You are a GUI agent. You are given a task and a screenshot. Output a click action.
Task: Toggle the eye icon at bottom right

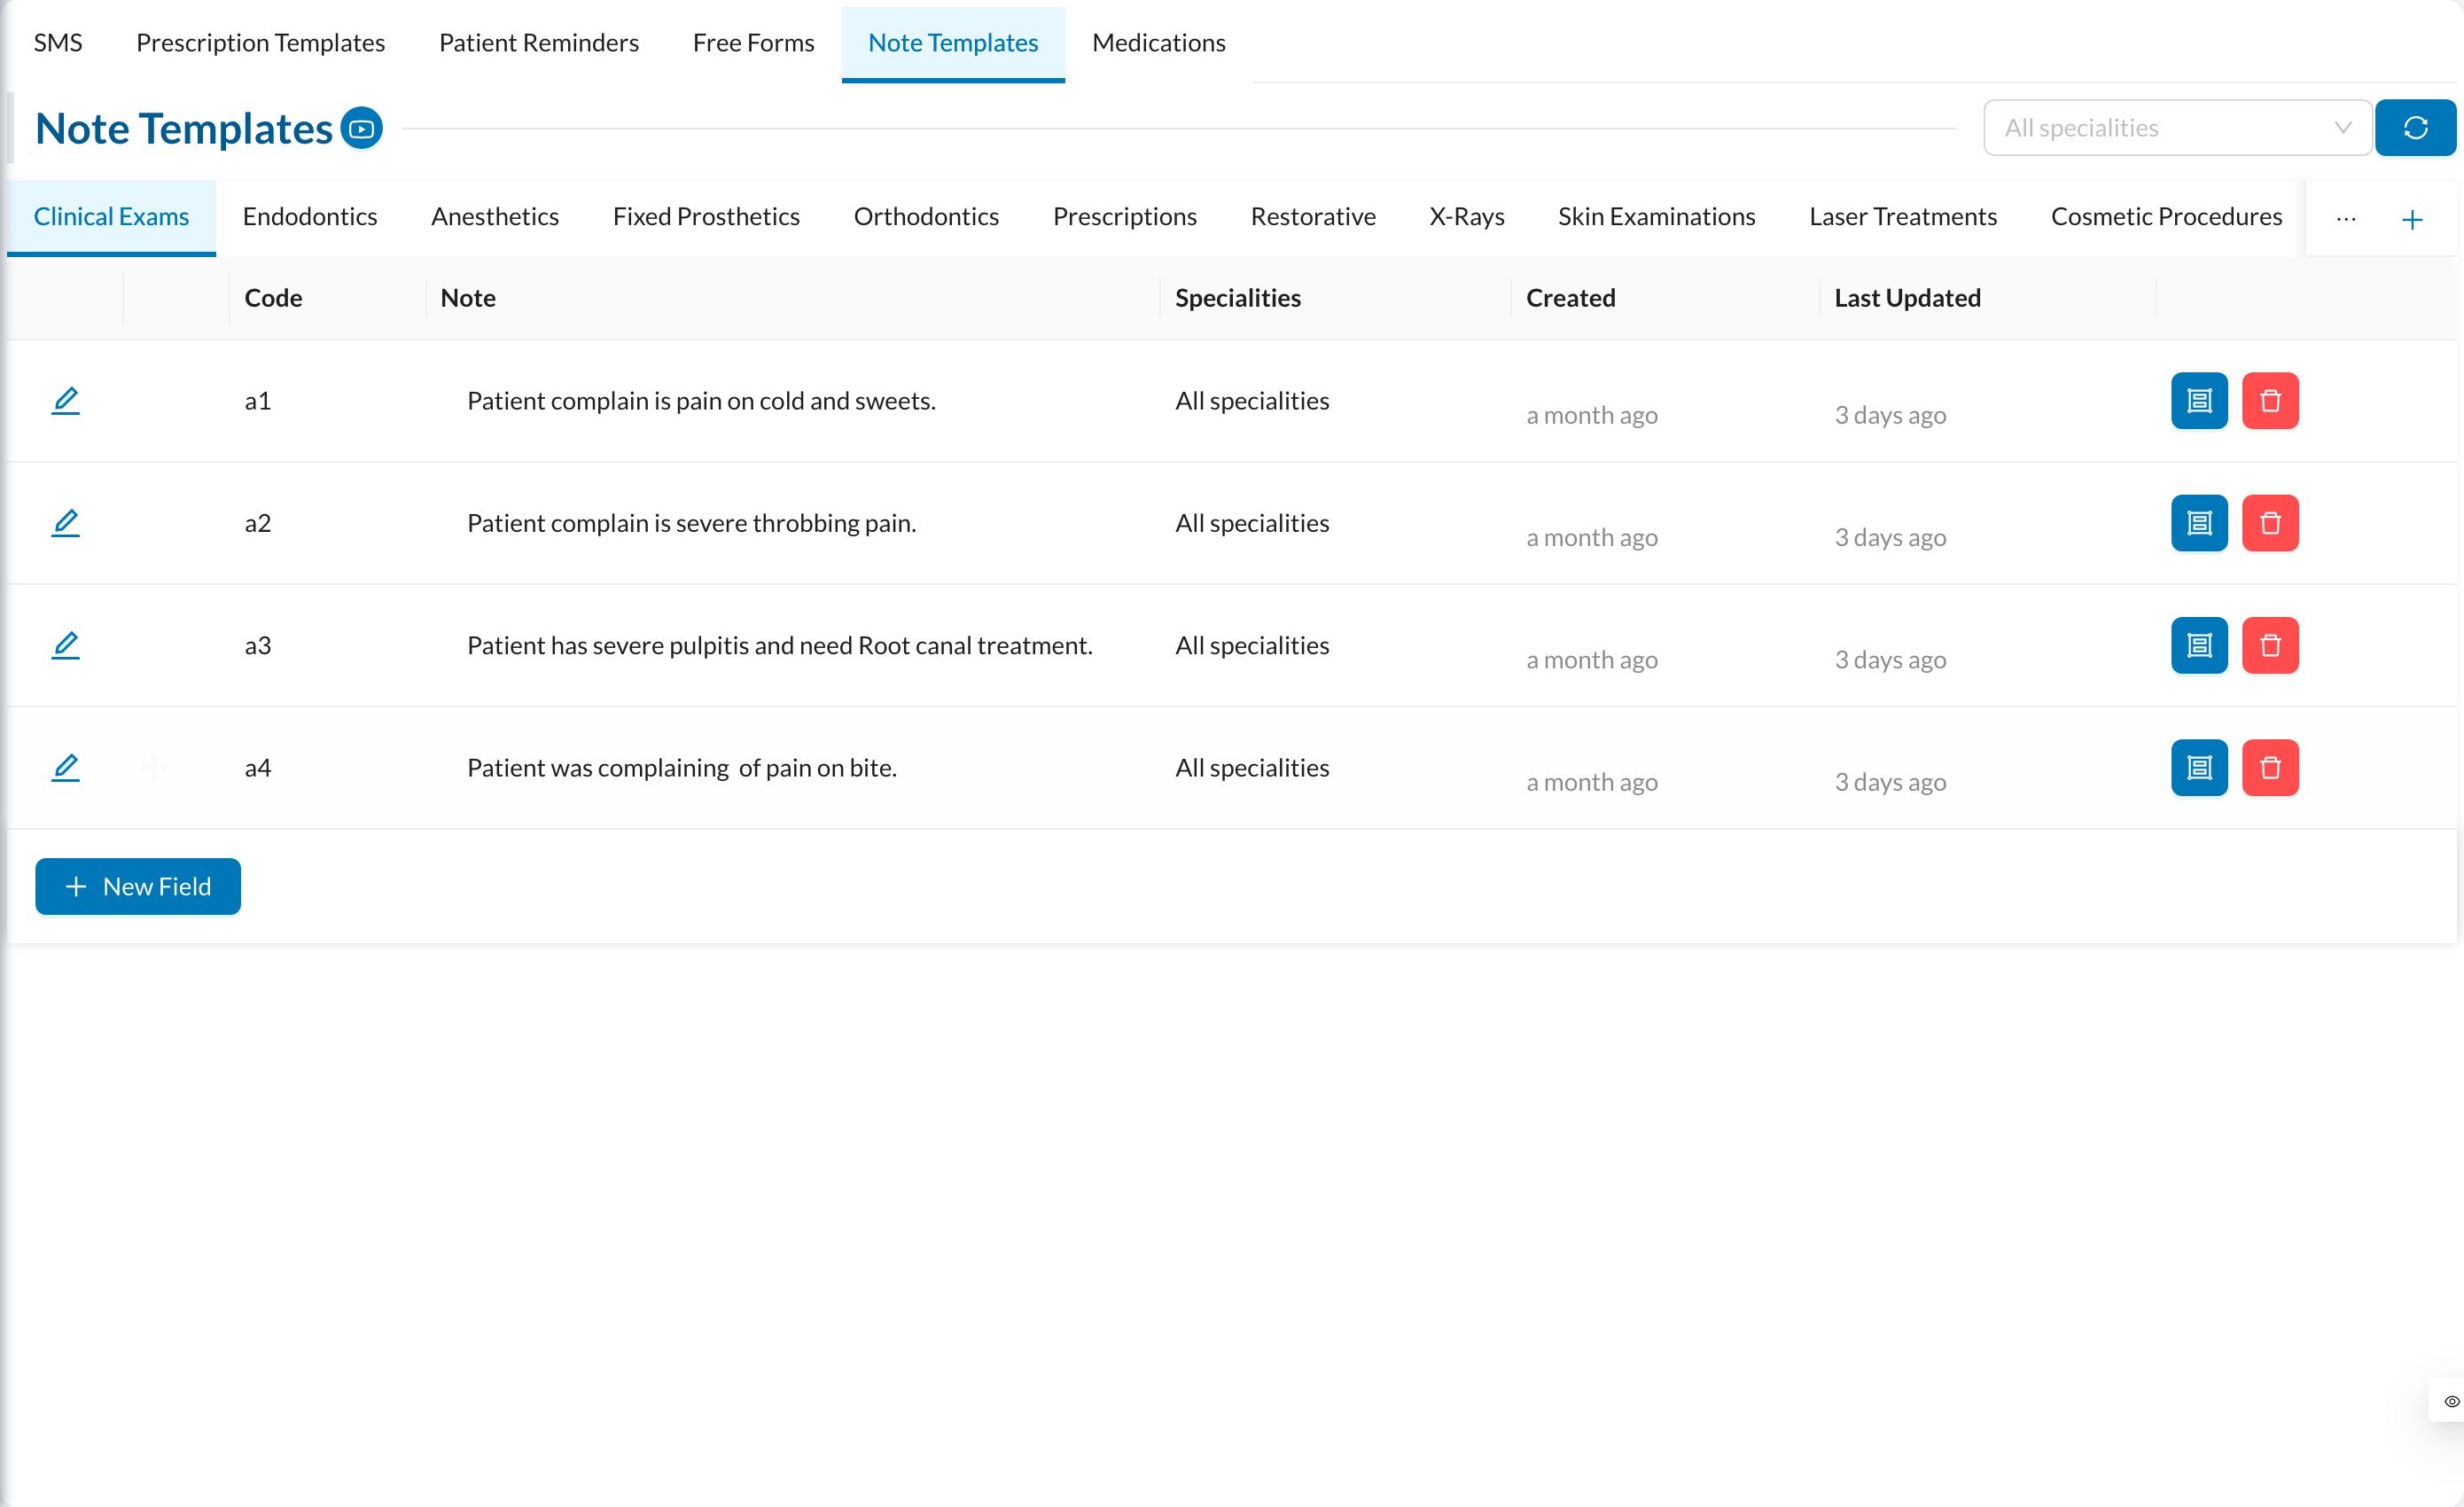point(2451,1401)
